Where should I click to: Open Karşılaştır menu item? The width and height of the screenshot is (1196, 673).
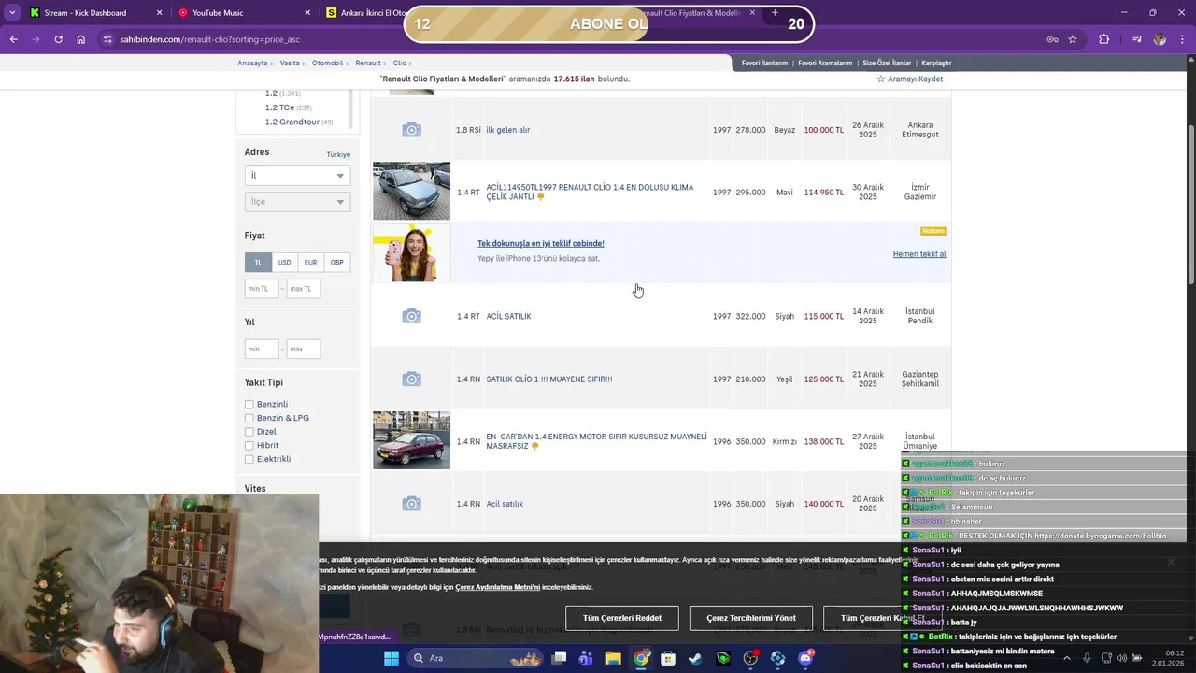pos(936,63)
